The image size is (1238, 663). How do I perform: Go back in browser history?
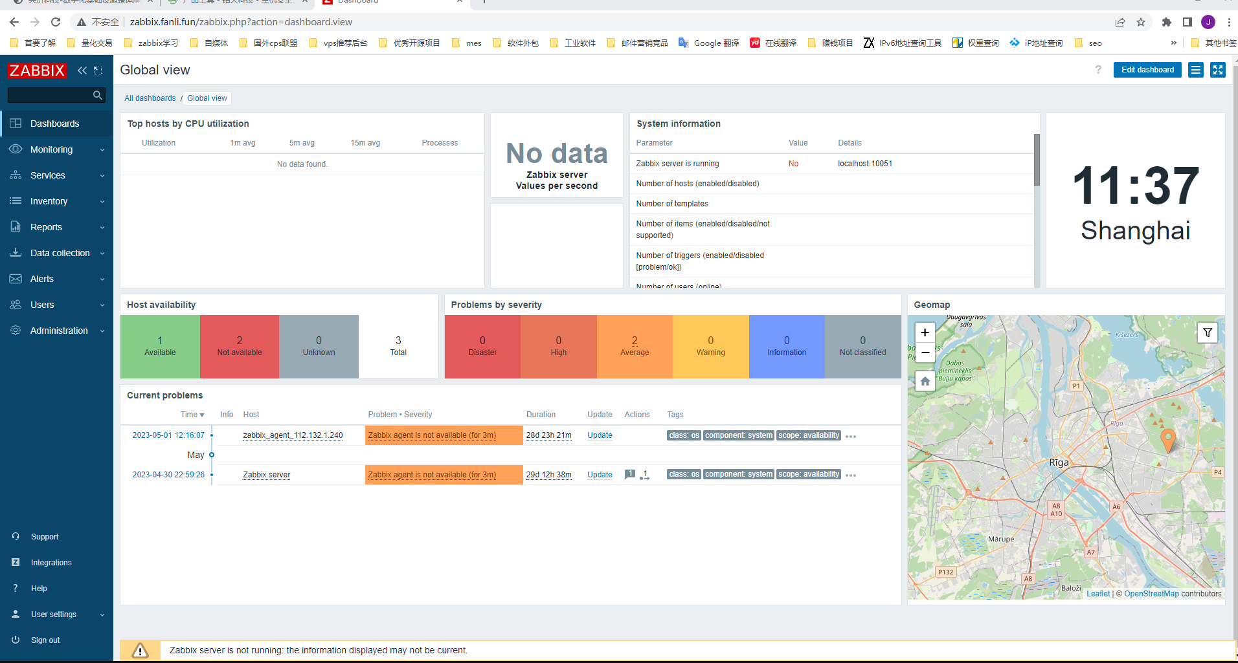14,22
